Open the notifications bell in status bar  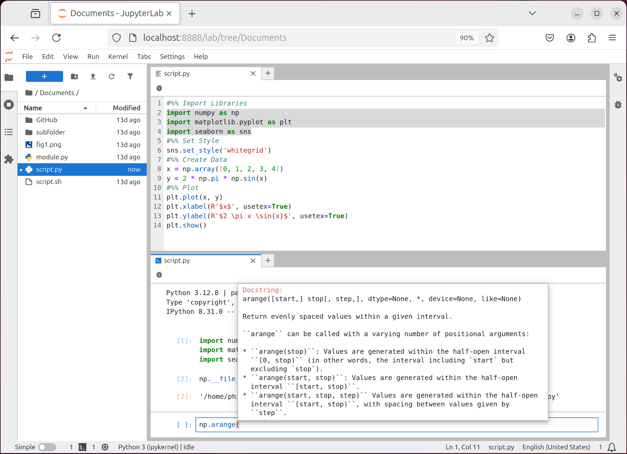coord(612,447)
